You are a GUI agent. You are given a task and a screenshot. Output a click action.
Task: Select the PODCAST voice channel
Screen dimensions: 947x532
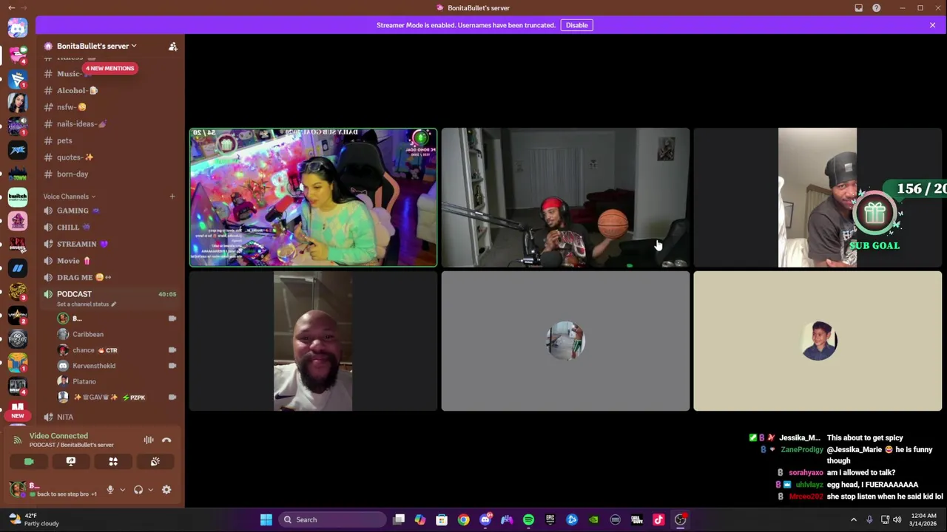pyautogui.click(x=74, y=294)
